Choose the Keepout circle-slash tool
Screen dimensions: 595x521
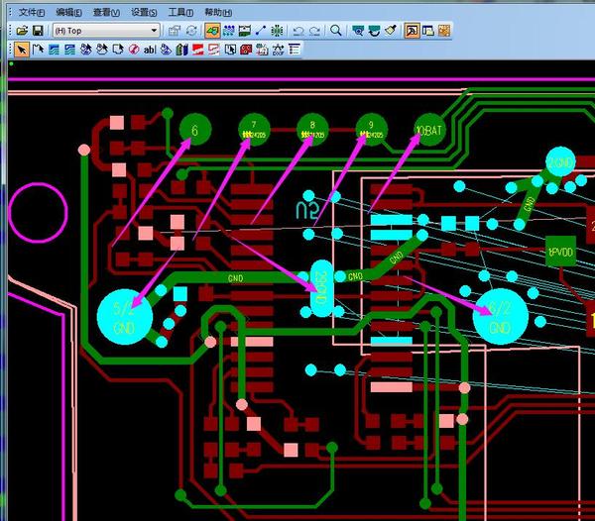click(x=134, y=50)
